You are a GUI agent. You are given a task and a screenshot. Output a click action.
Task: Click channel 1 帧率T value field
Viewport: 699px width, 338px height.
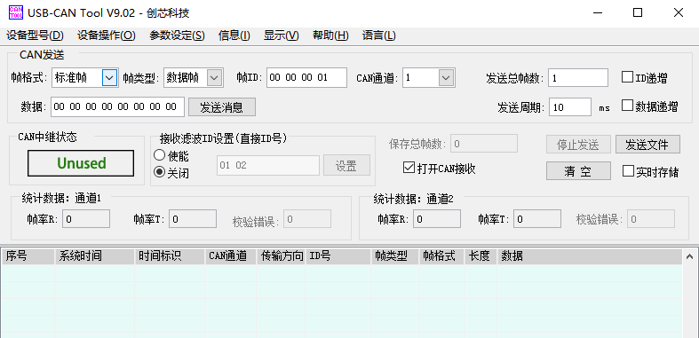click(x=193, y=218)
